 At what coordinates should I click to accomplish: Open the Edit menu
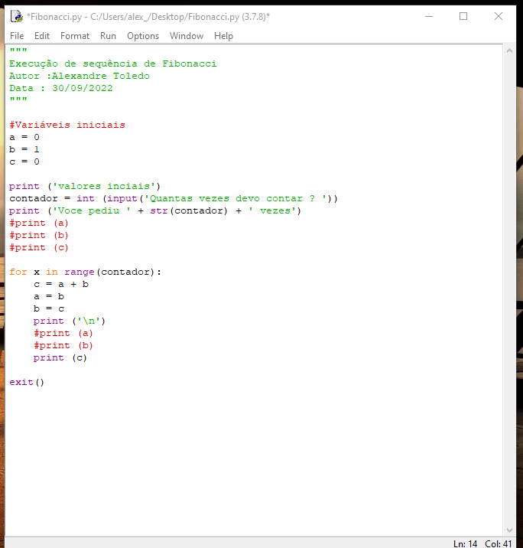(42, 36)
